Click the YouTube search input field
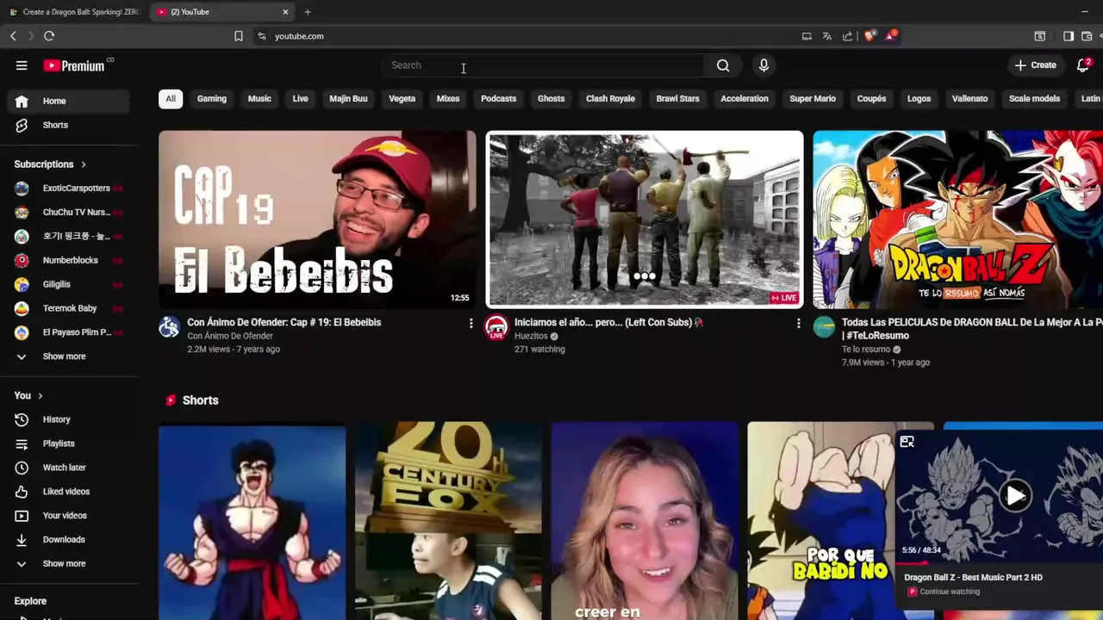This screenshot has height=620, width=1103. tap(543, 65)
